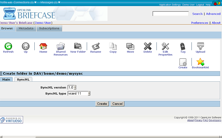222x138 pixels.
Task: Open the Connections dropdown menu
Action: [x=25, y=2]
